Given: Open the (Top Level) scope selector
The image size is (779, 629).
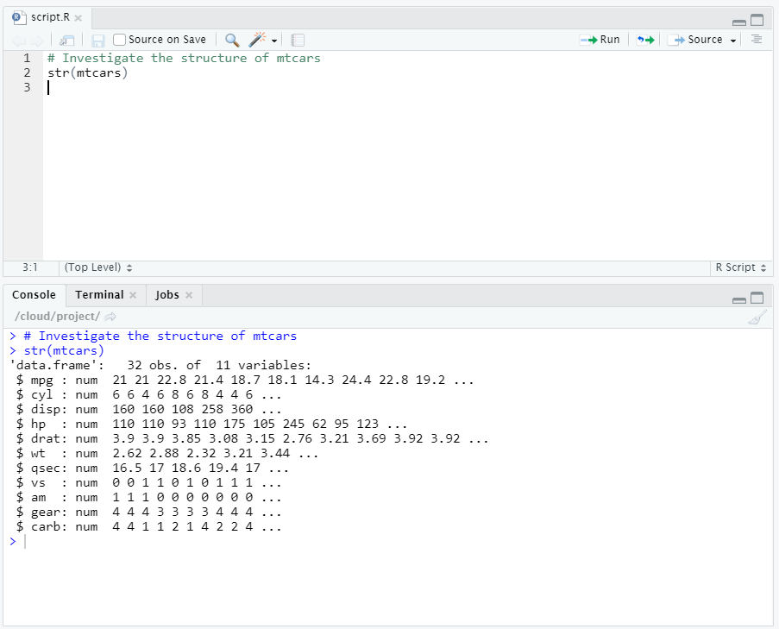Looking at the screenshot, I should coord(91,267).
